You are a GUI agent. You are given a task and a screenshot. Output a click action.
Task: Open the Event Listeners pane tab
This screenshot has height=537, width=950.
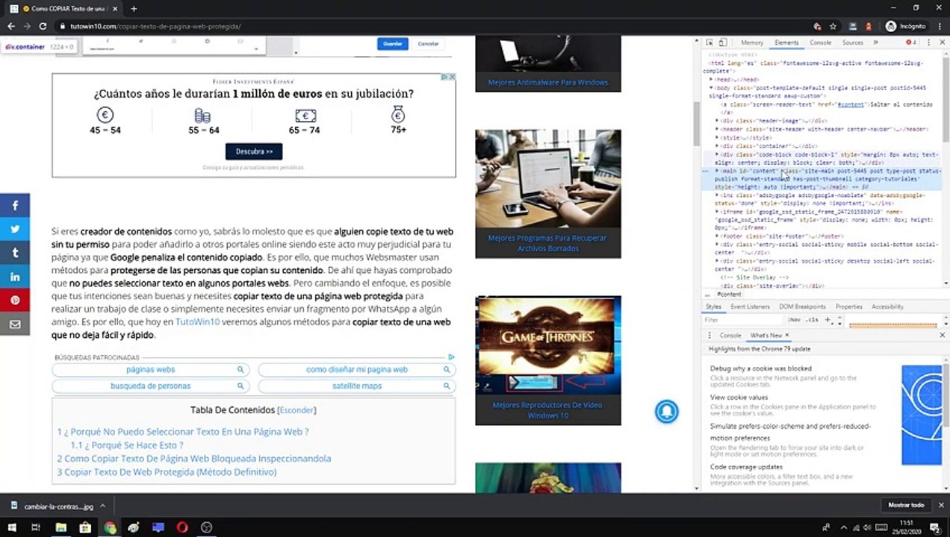(x=750, y=307)
